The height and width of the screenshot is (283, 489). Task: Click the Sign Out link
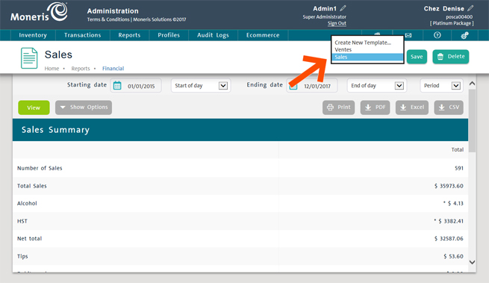coord(337,23)
